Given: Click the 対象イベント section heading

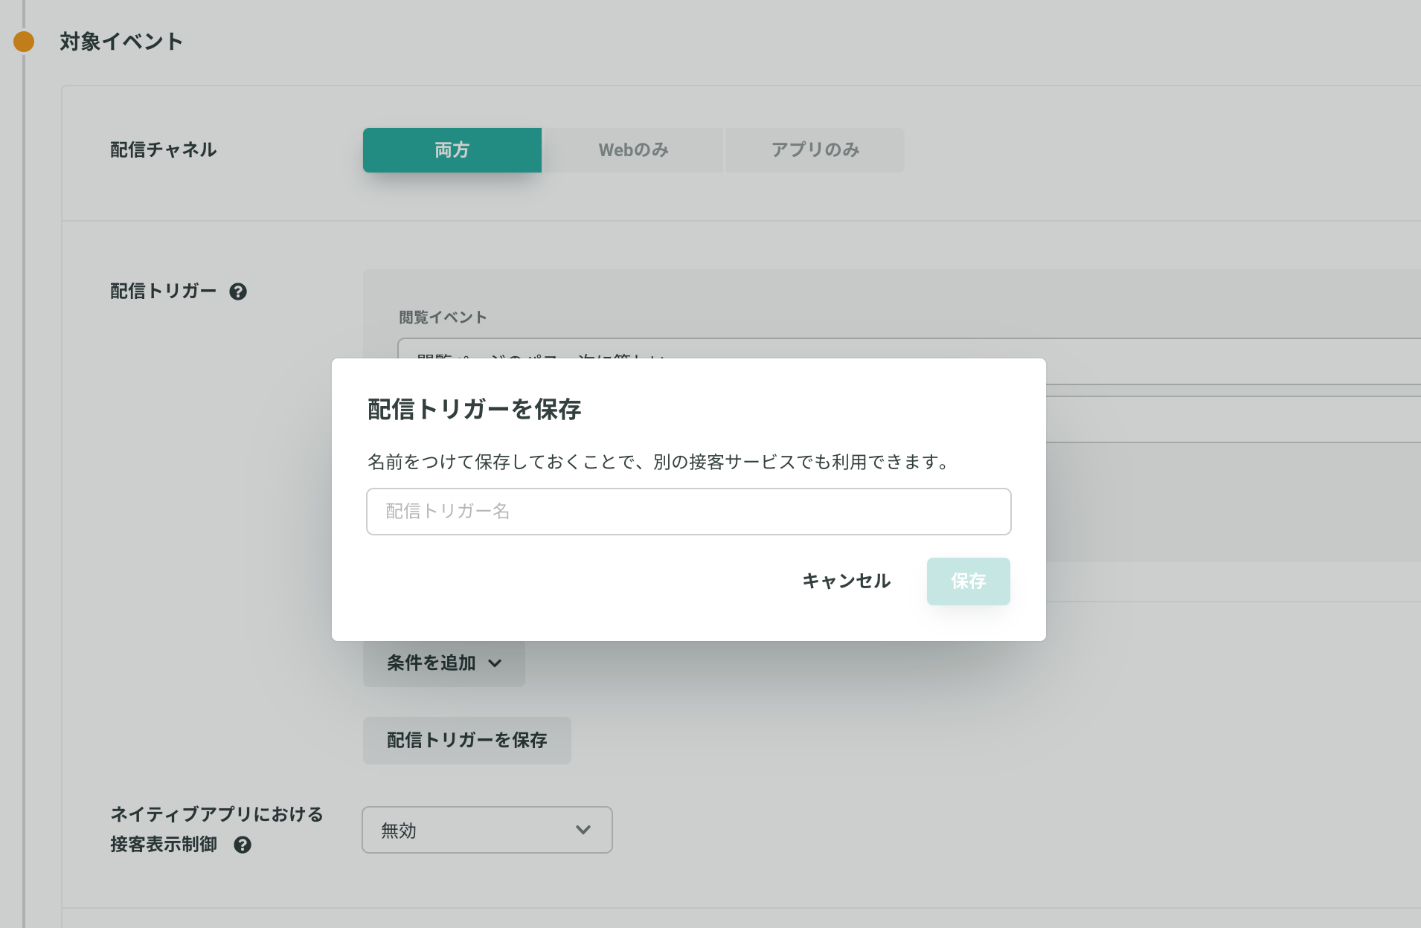Looking at the screenshot, I should [x=121, y=42].
